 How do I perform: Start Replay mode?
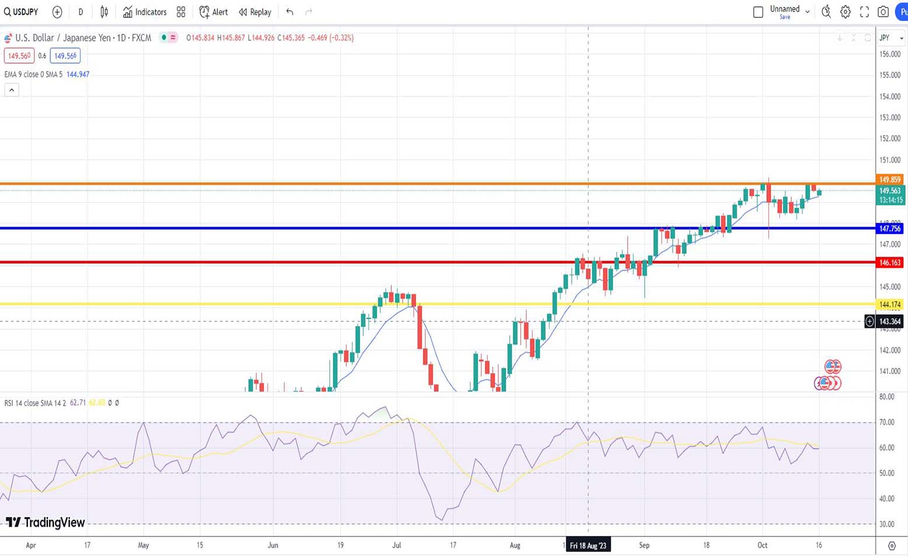tap(255, 12)
